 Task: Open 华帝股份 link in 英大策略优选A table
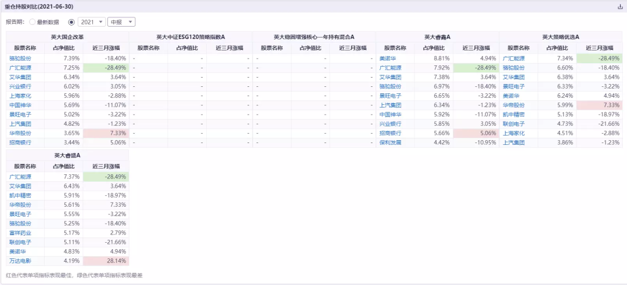tap(513, 105)
